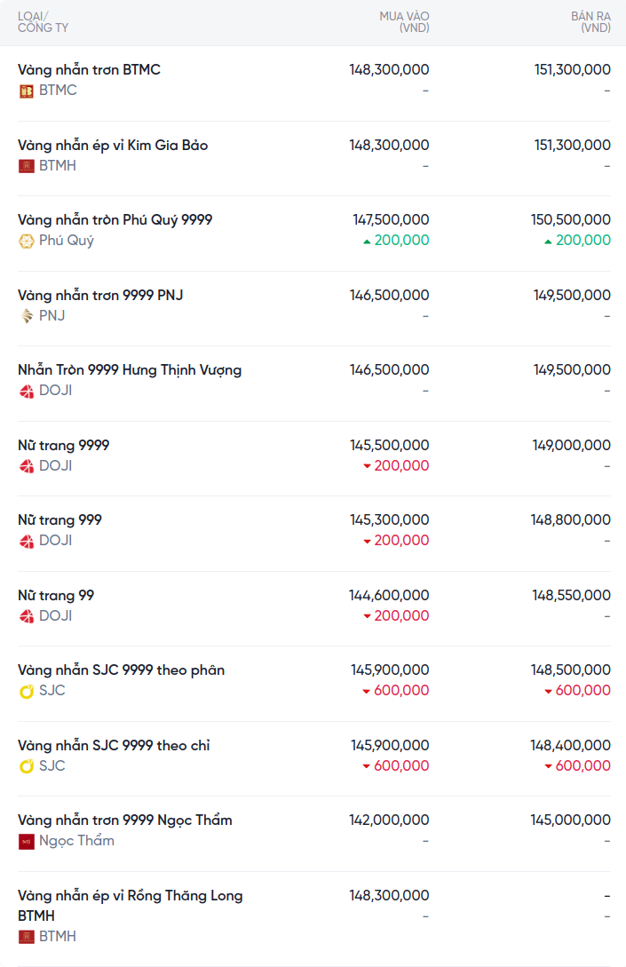This screenshot has width=626, height=967.
Task: Click SJC ring logo under theo chỉ
Action: click(x=27, y=766)
